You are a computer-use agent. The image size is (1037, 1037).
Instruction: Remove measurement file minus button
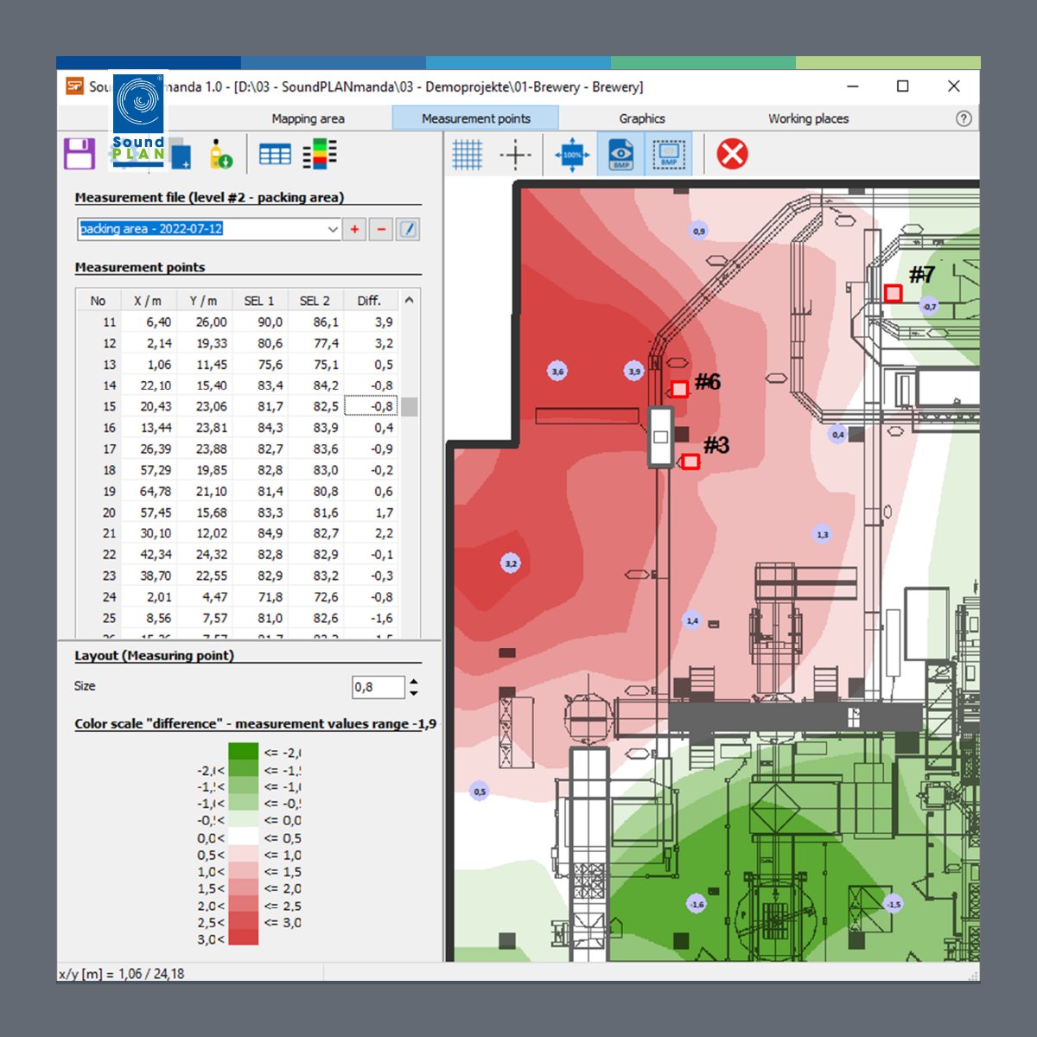(381, 229)
